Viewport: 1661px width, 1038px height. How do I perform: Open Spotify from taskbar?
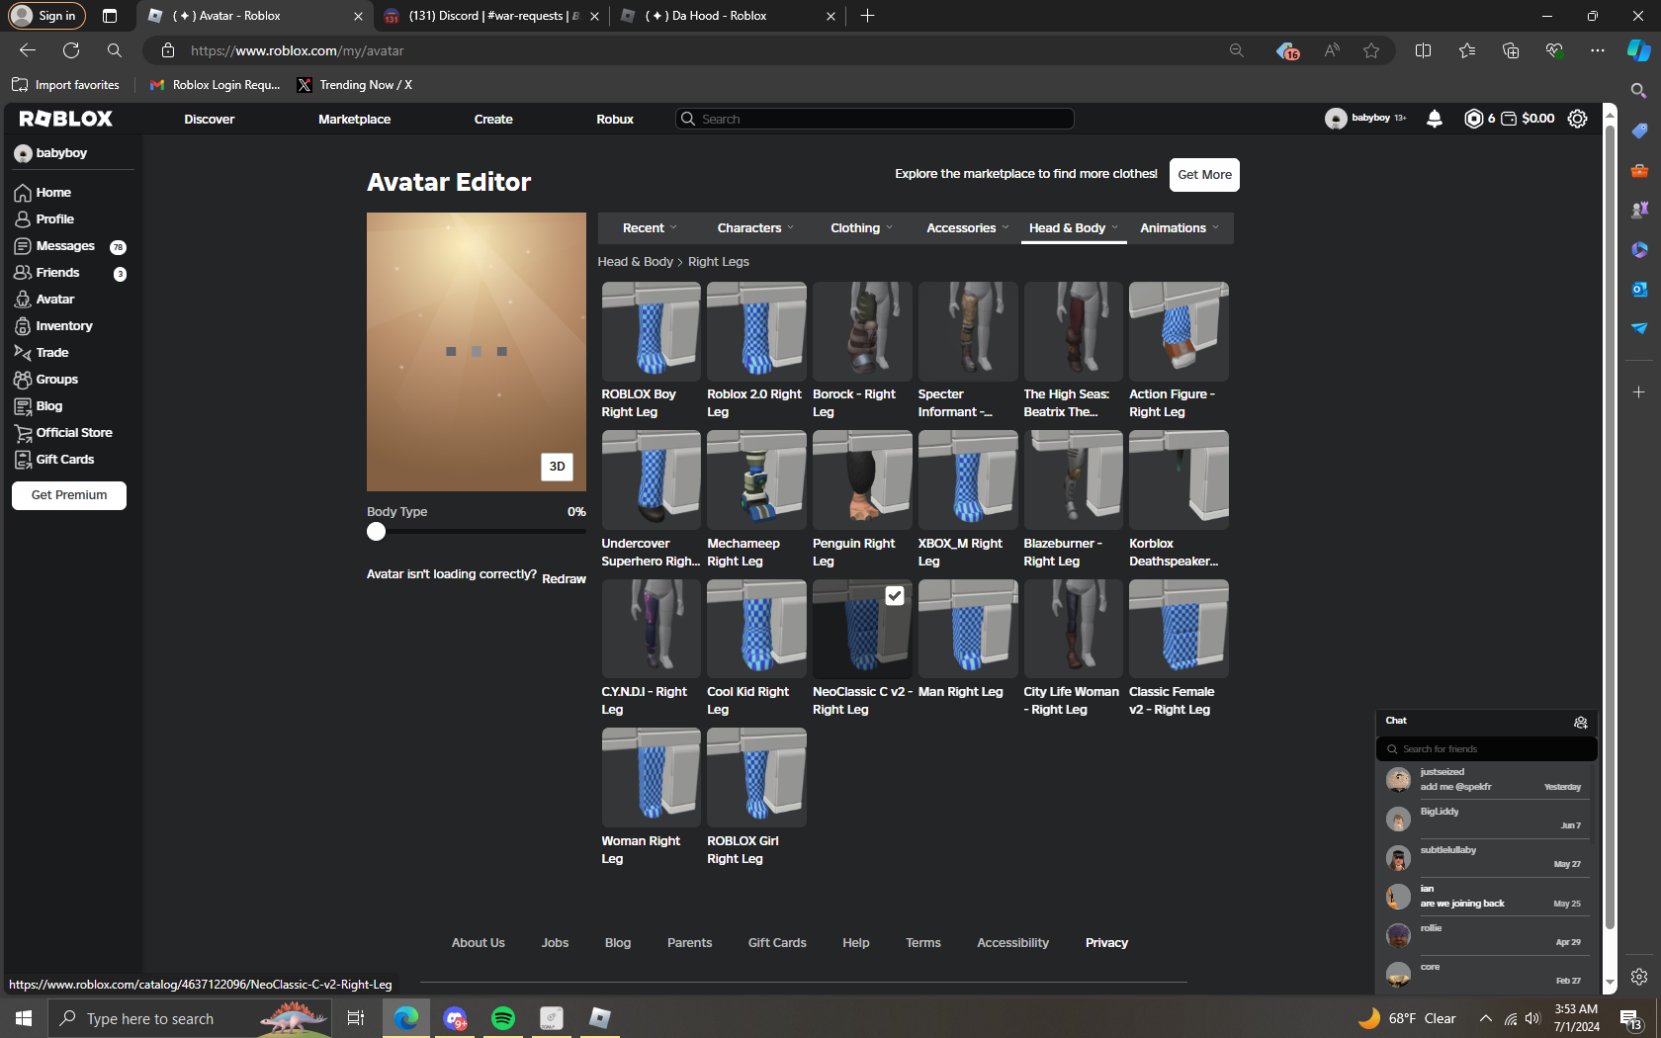(x=503, y=1018)
